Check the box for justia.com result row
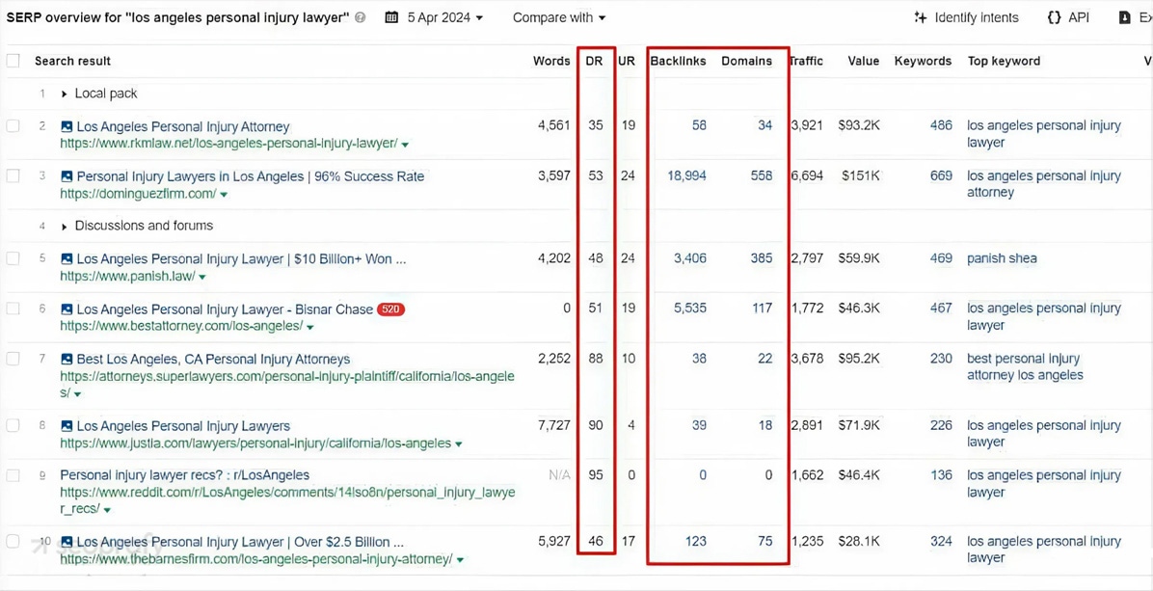The height and width of the screenshot is (591, 1153). tap(13, 425)
